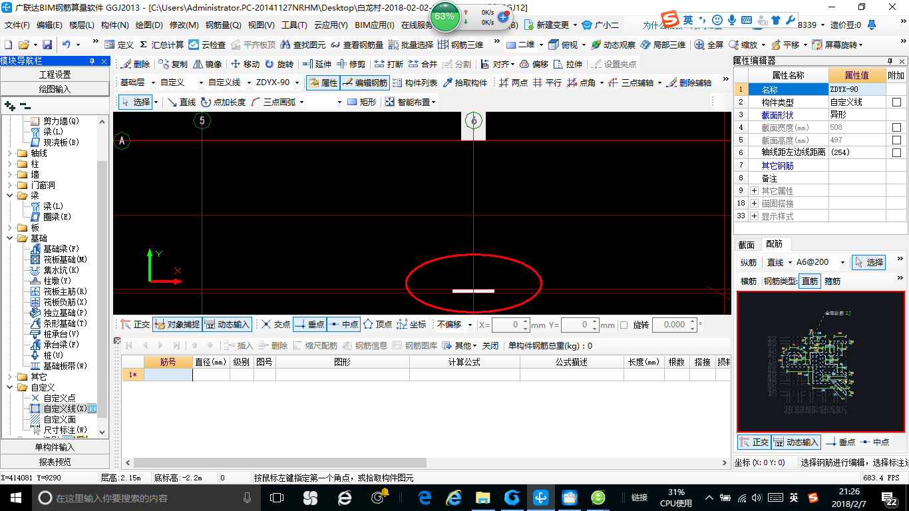
Task: Check 附加 box for 构件类型 row
Action: coord(897,102)
